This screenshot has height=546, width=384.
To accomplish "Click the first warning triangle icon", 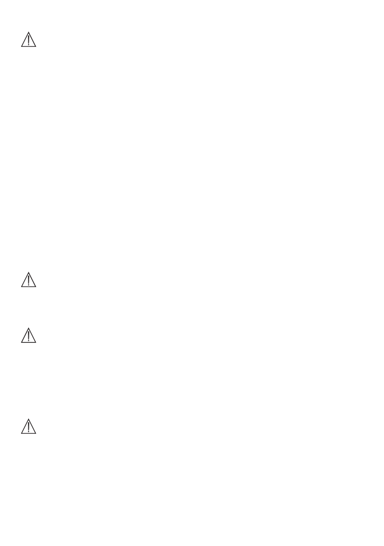I will [x=28, y=39].
